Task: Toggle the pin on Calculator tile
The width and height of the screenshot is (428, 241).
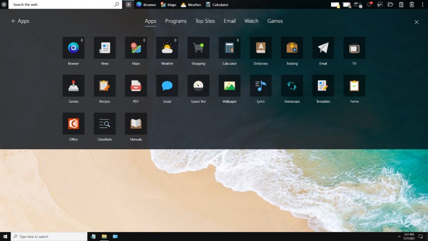Action: click(238, 40)
